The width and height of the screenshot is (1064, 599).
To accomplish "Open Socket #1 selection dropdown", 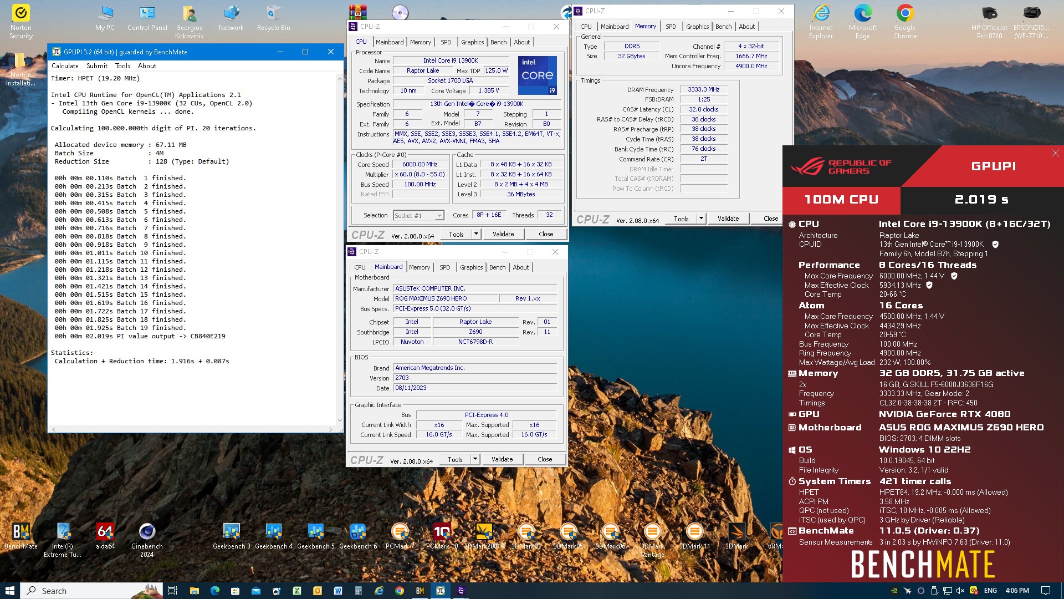I will (418, 216).
